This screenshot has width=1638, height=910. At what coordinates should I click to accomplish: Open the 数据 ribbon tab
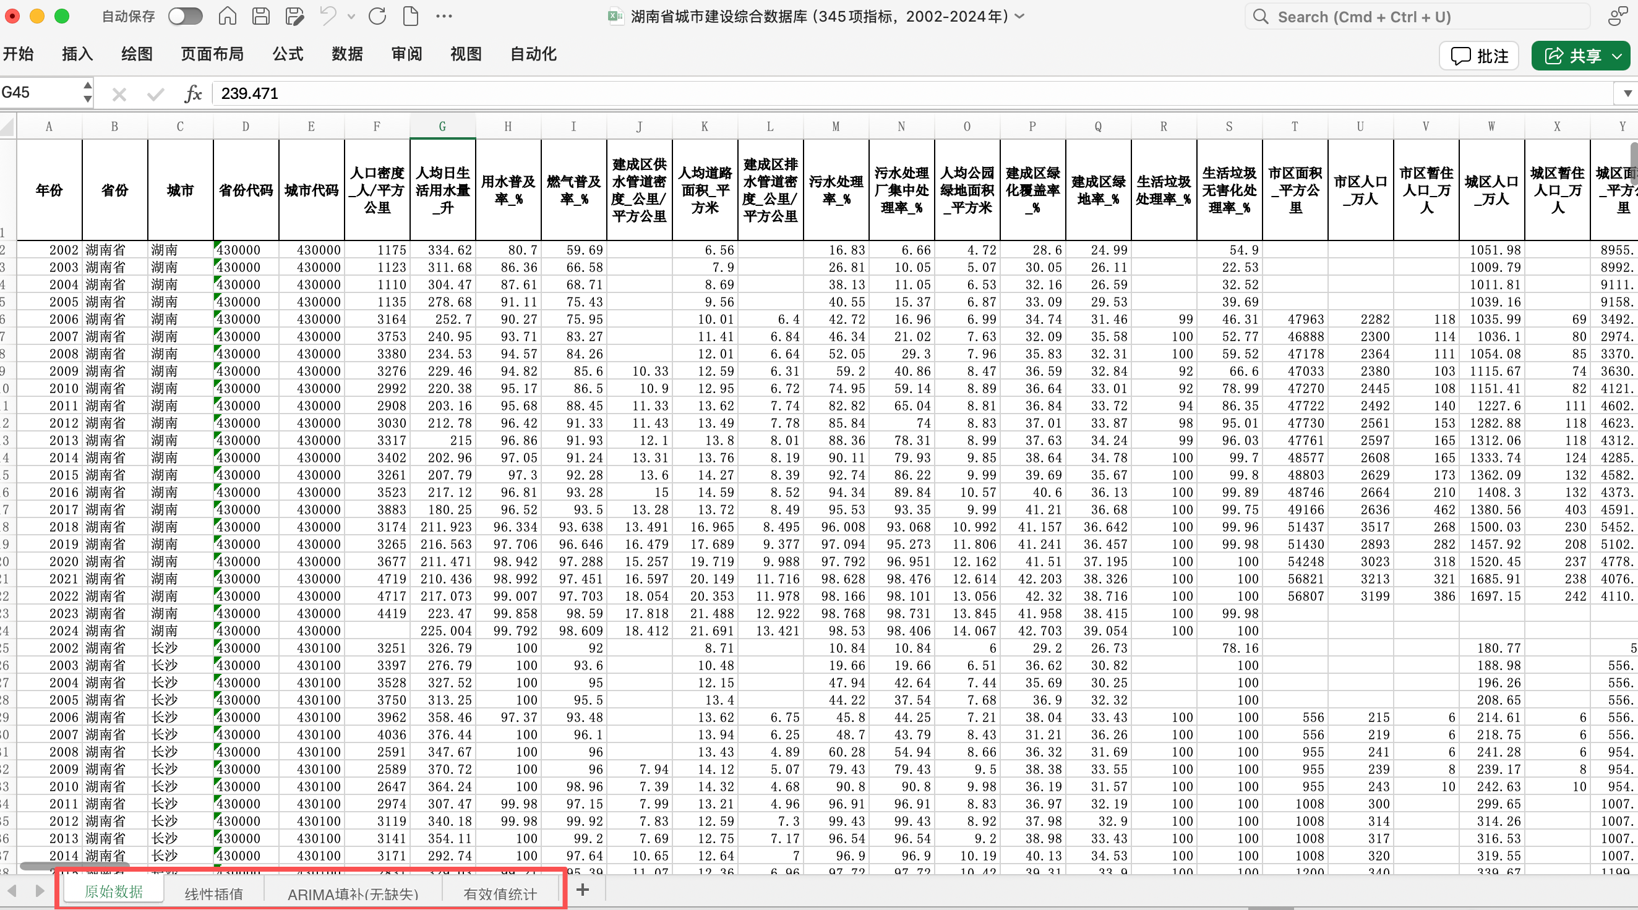click(347, 54)
